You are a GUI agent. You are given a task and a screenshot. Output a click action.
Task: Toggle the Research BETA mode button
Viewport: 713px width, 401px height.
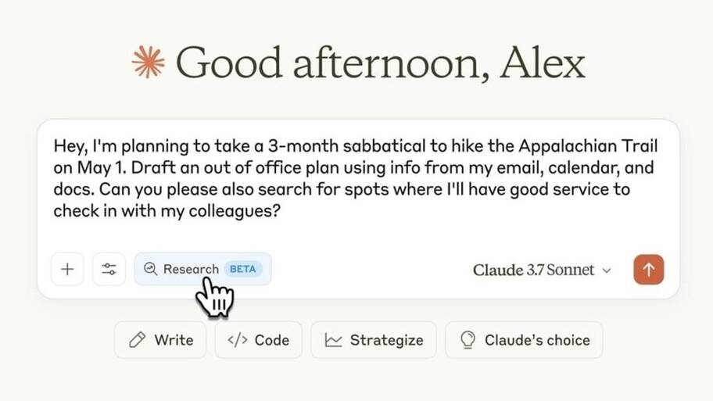(x=202, y=269)
